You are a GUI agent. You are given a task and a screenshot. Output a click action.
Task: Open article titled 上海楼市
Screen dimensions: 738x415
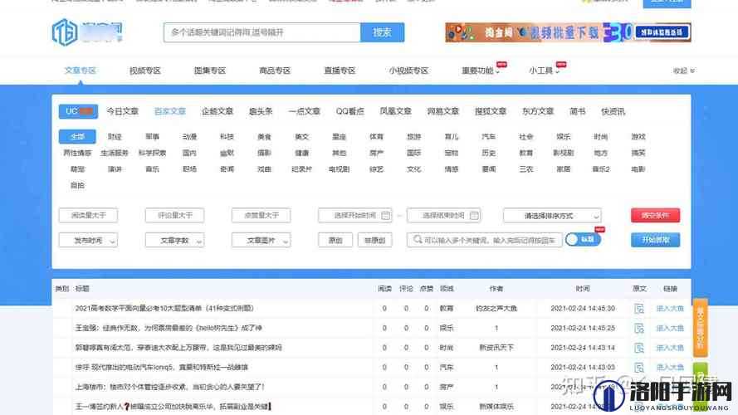click(170, 387)
